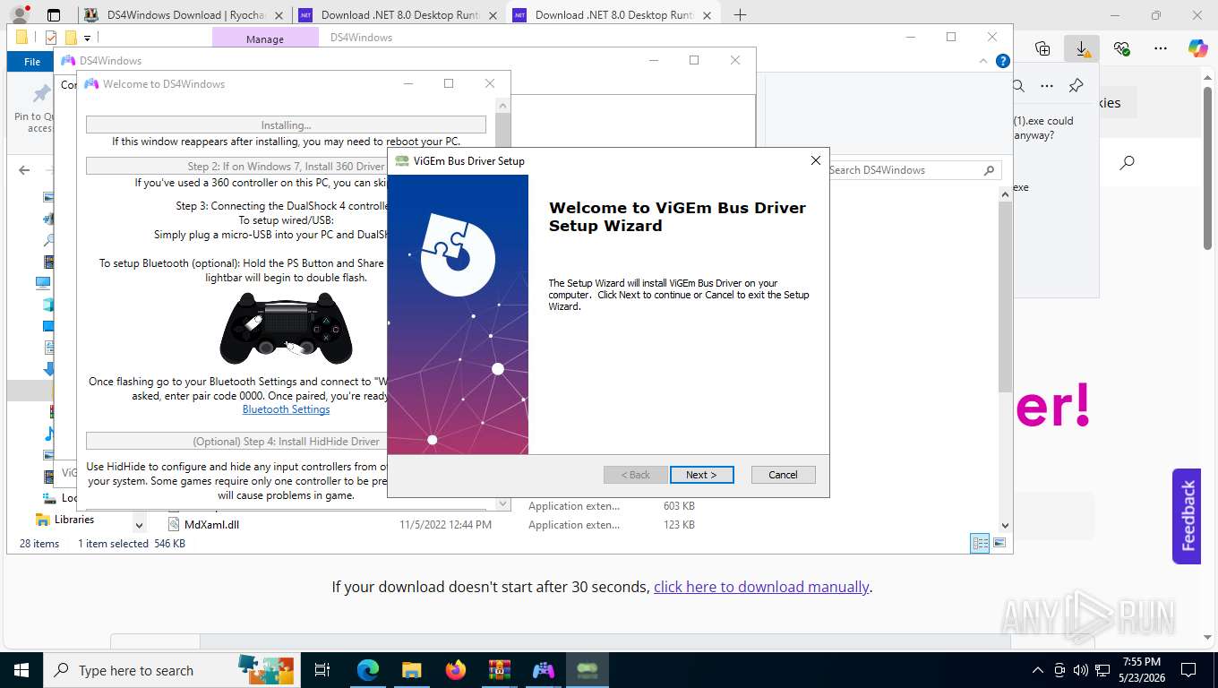Close the second .NET 8.0 Desktop Runtime tab
The width and height of the screenshot is (1218, 688).
click(707, 15)
